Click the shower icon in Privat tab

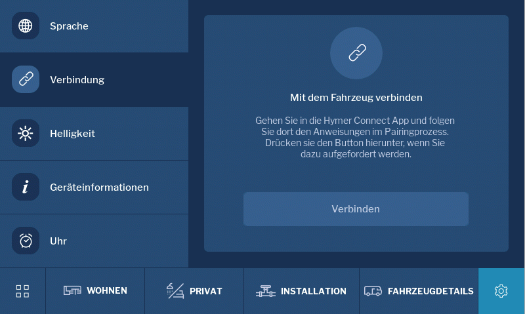click(x=175, y=291)
